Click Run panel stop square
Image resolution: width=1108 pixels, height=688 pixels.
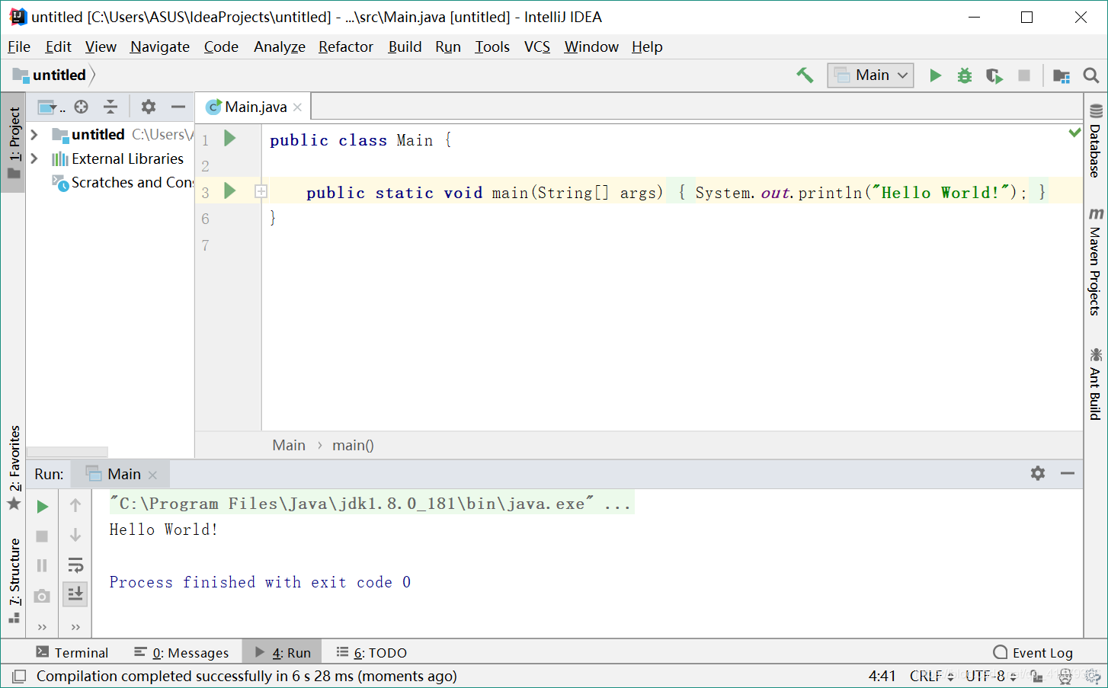[43, 536]
